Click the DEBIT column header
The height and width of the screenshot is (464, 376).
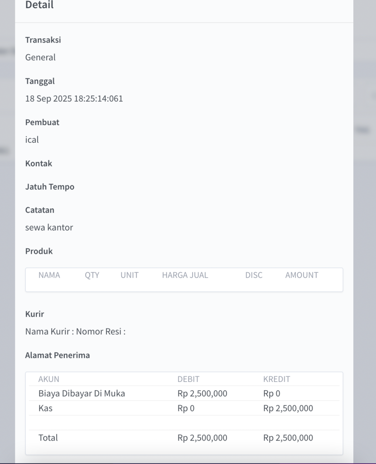(188, 379)
